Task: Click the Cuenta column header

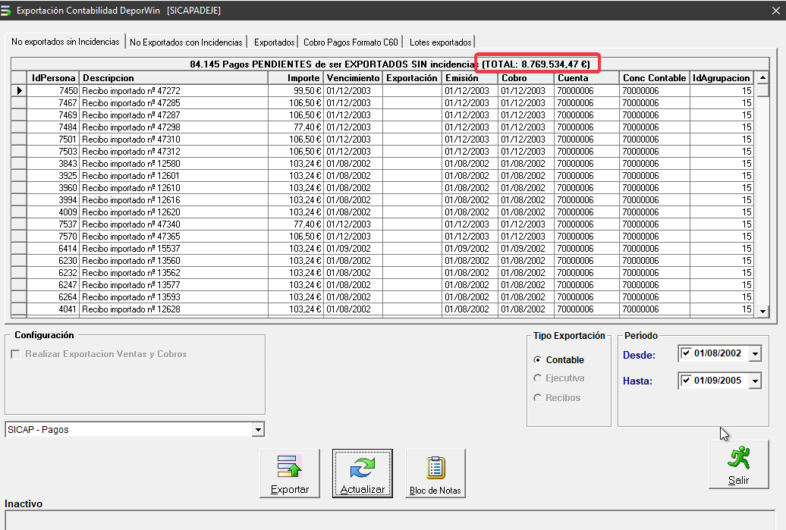Action: click(586, 78)
